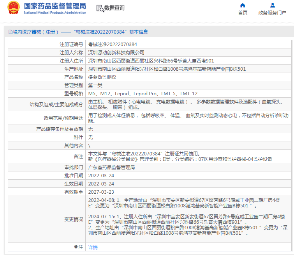Click the 注册人名称 row label
The height and width of the screenshot is (255, 294).
(x=71, y=53)
